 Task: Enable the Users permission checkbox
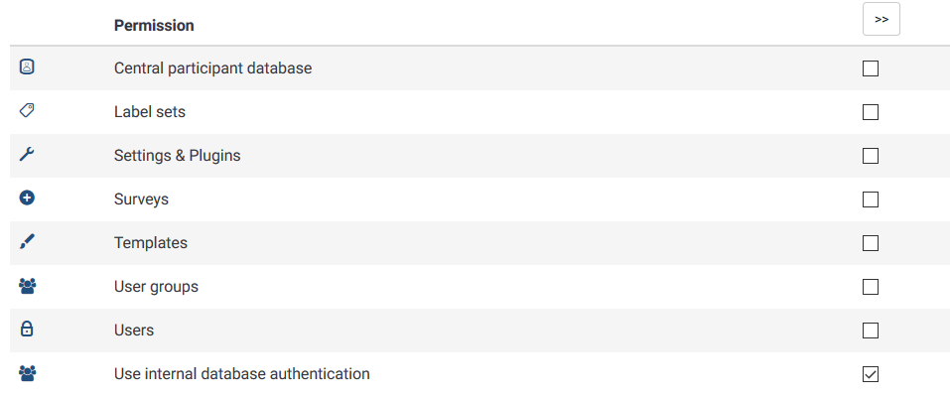[870, 331]
